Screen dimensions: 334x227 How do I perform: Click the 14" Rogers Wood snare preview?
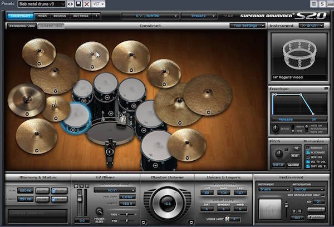[x=299, y=57]
